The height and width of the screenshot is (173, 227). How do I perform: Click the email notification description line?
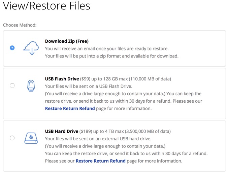tap(107, 48)
